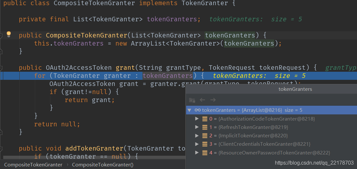Click the grant method name
This screenshot has height=169, width=357.
(125, 68)
